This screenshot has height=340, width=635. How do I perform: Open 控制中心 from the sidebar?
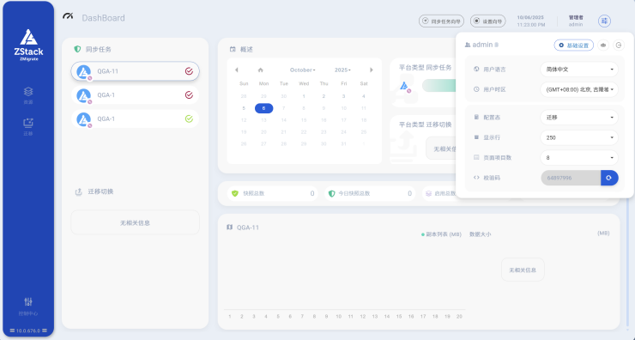tap(28, 307)
